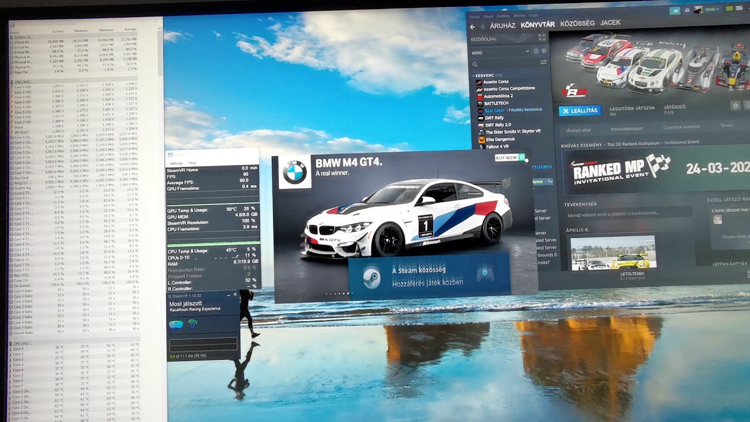
Task: Click the headset icon in SteamVR window
Action: (x=176, y=324)
